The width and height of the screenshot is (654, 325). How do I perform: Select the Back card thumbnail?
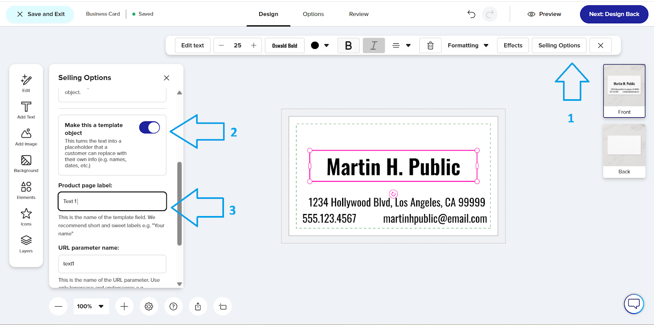pyautogui.click(x=624, y=151)
